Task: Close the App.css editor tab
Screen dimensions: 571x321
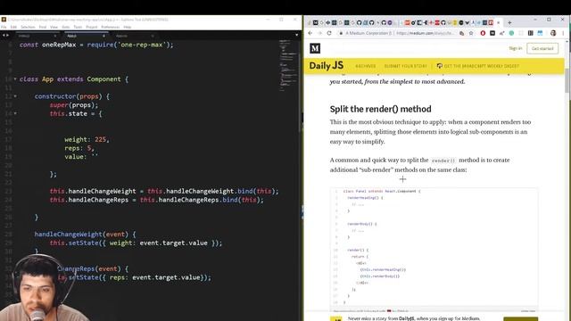Action: (153, 36)
